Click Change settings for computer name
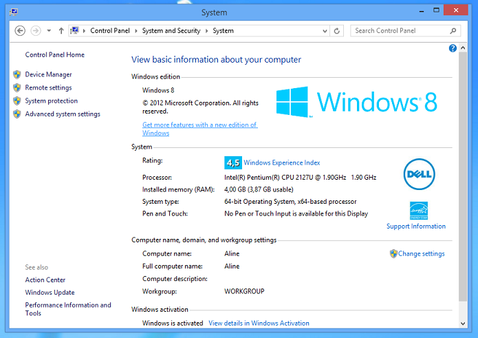478x338 pixels. coord(422,254)
